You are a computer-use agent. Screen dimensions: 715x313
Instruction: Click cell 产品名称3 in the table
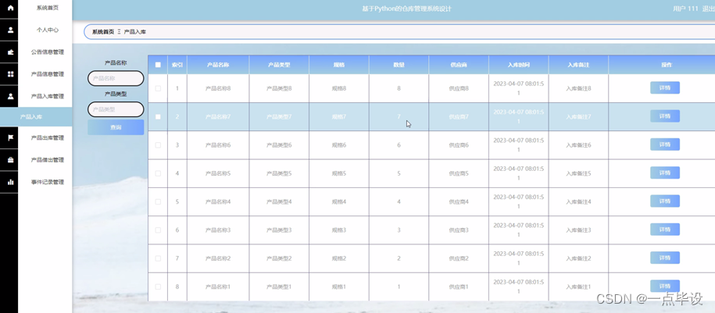point(218,230)
